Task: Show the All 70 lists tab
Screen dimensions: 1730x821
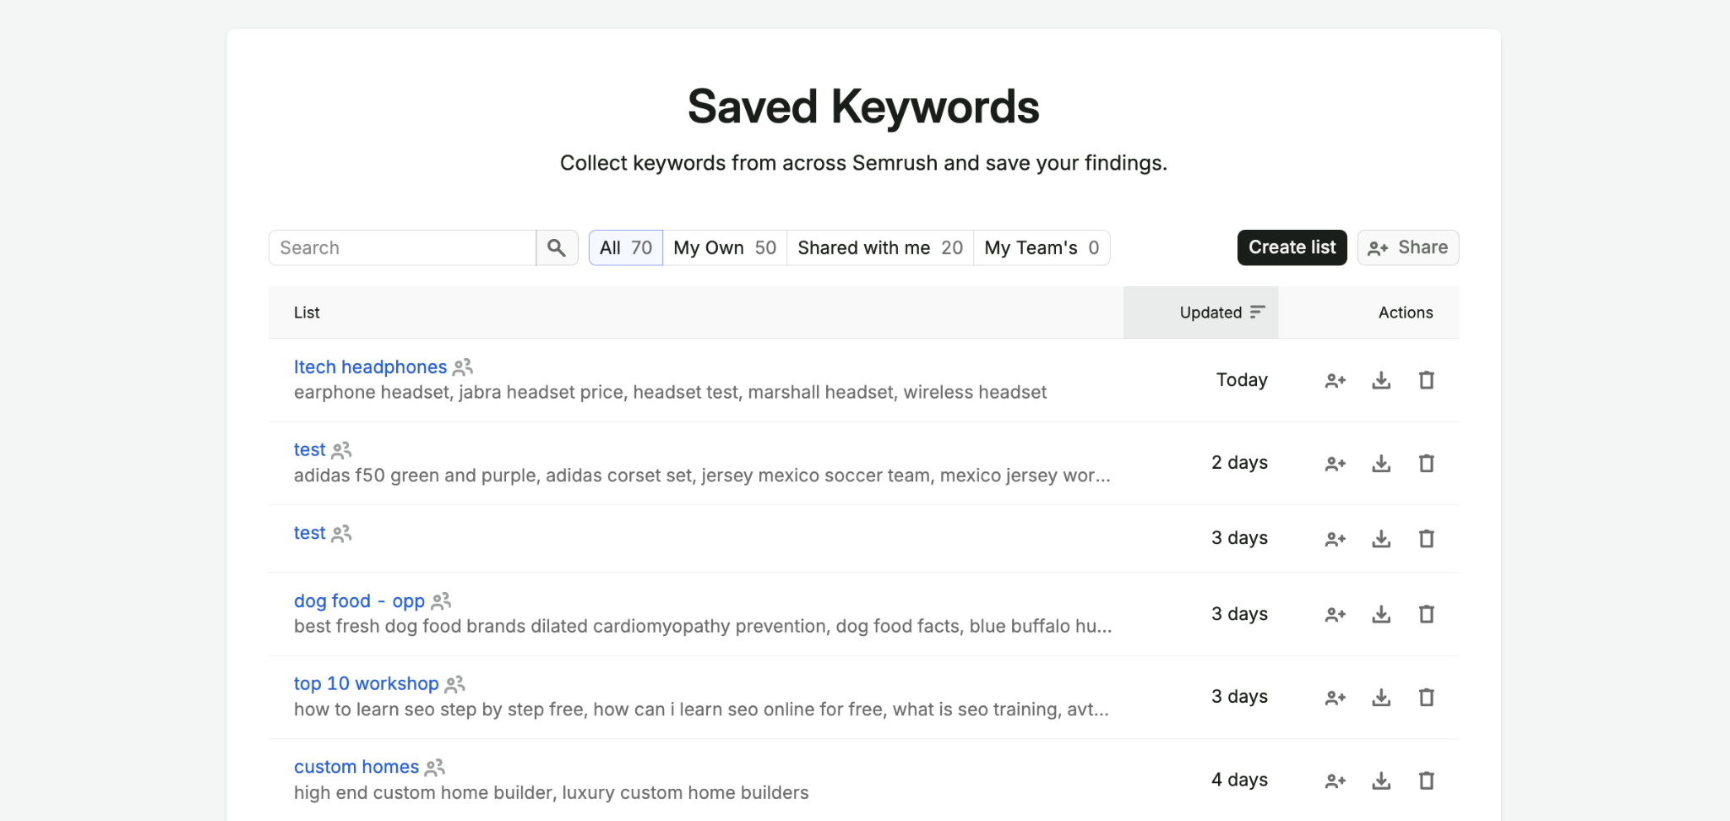Action: [626, 247]
